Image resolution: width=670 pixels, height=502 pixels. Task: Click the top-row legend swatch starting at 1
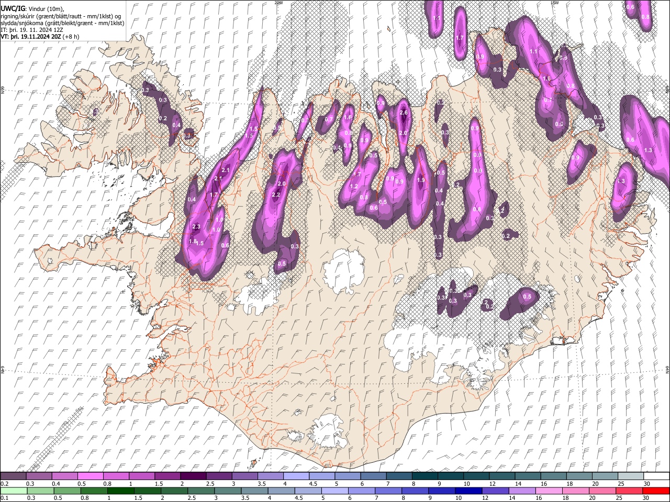pos(141,476)
